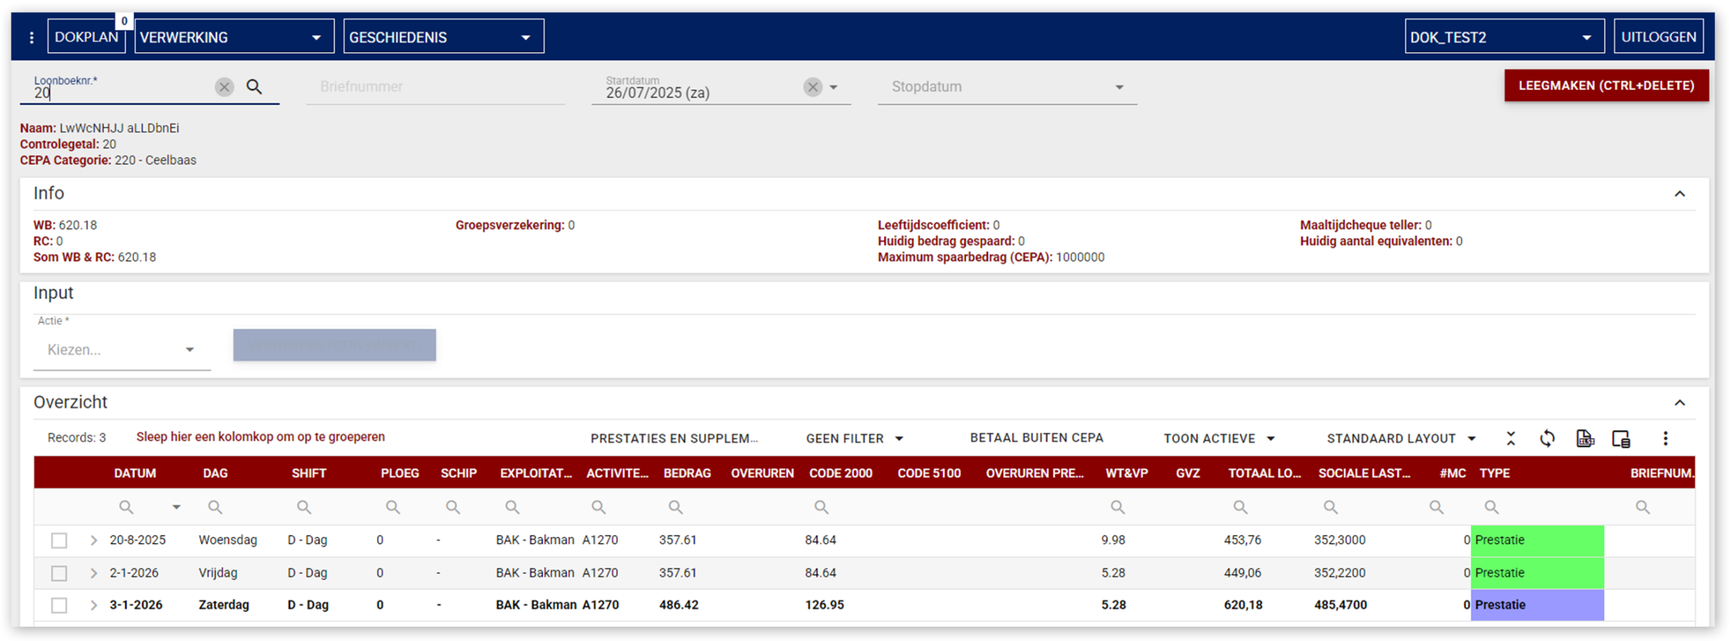Click the refresh icon in Overzicht toolbar

click(1547, 438)
